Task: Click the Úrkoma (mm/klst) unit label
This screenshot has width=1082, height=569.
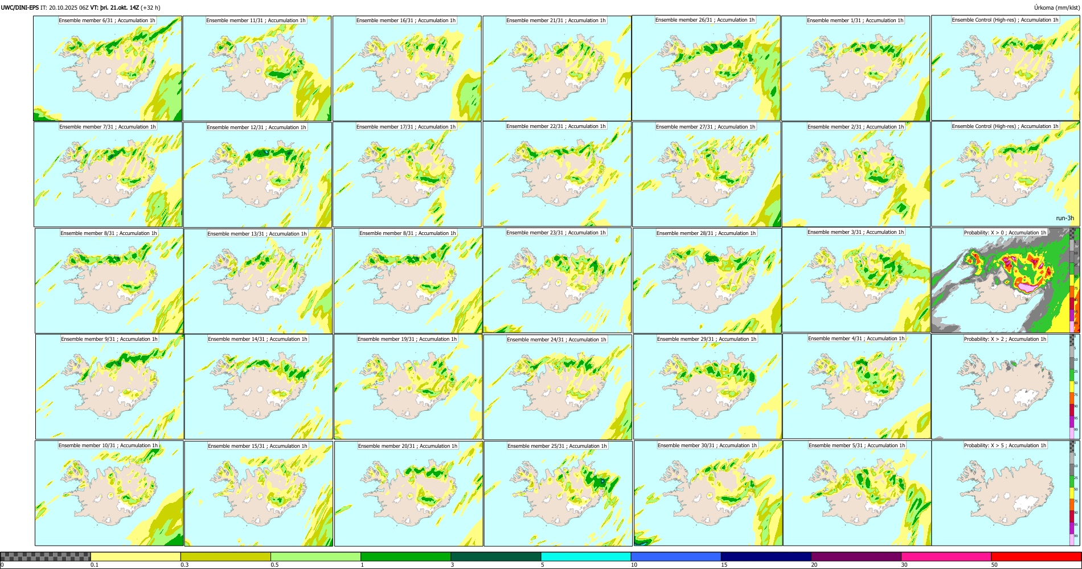Action: click(x=1056, y=8)
